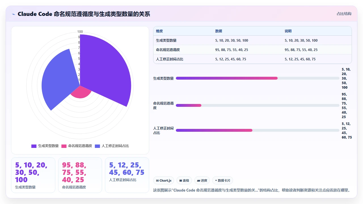Click the 命名规范遵循度 progress bar
Screen dimensions: 363x204
pyautogui.click(x=258, y=105)
